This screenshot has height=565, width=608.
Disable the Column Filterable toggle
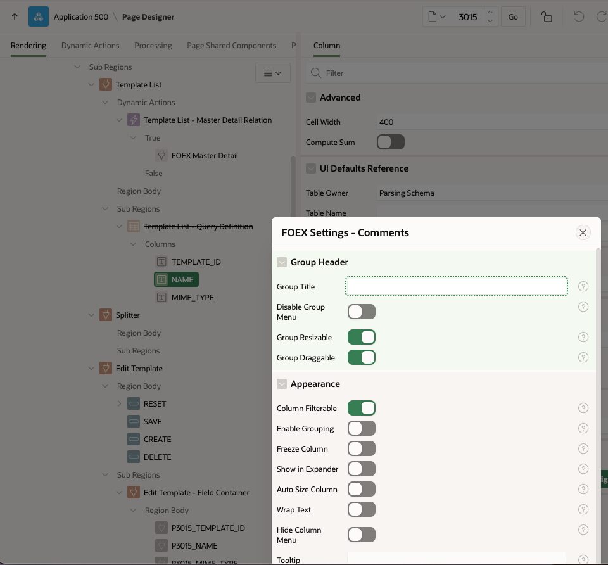362,408
